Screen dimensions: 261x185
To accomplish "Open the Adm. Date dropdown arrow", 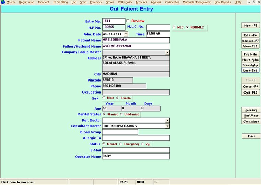I will 126,34.
